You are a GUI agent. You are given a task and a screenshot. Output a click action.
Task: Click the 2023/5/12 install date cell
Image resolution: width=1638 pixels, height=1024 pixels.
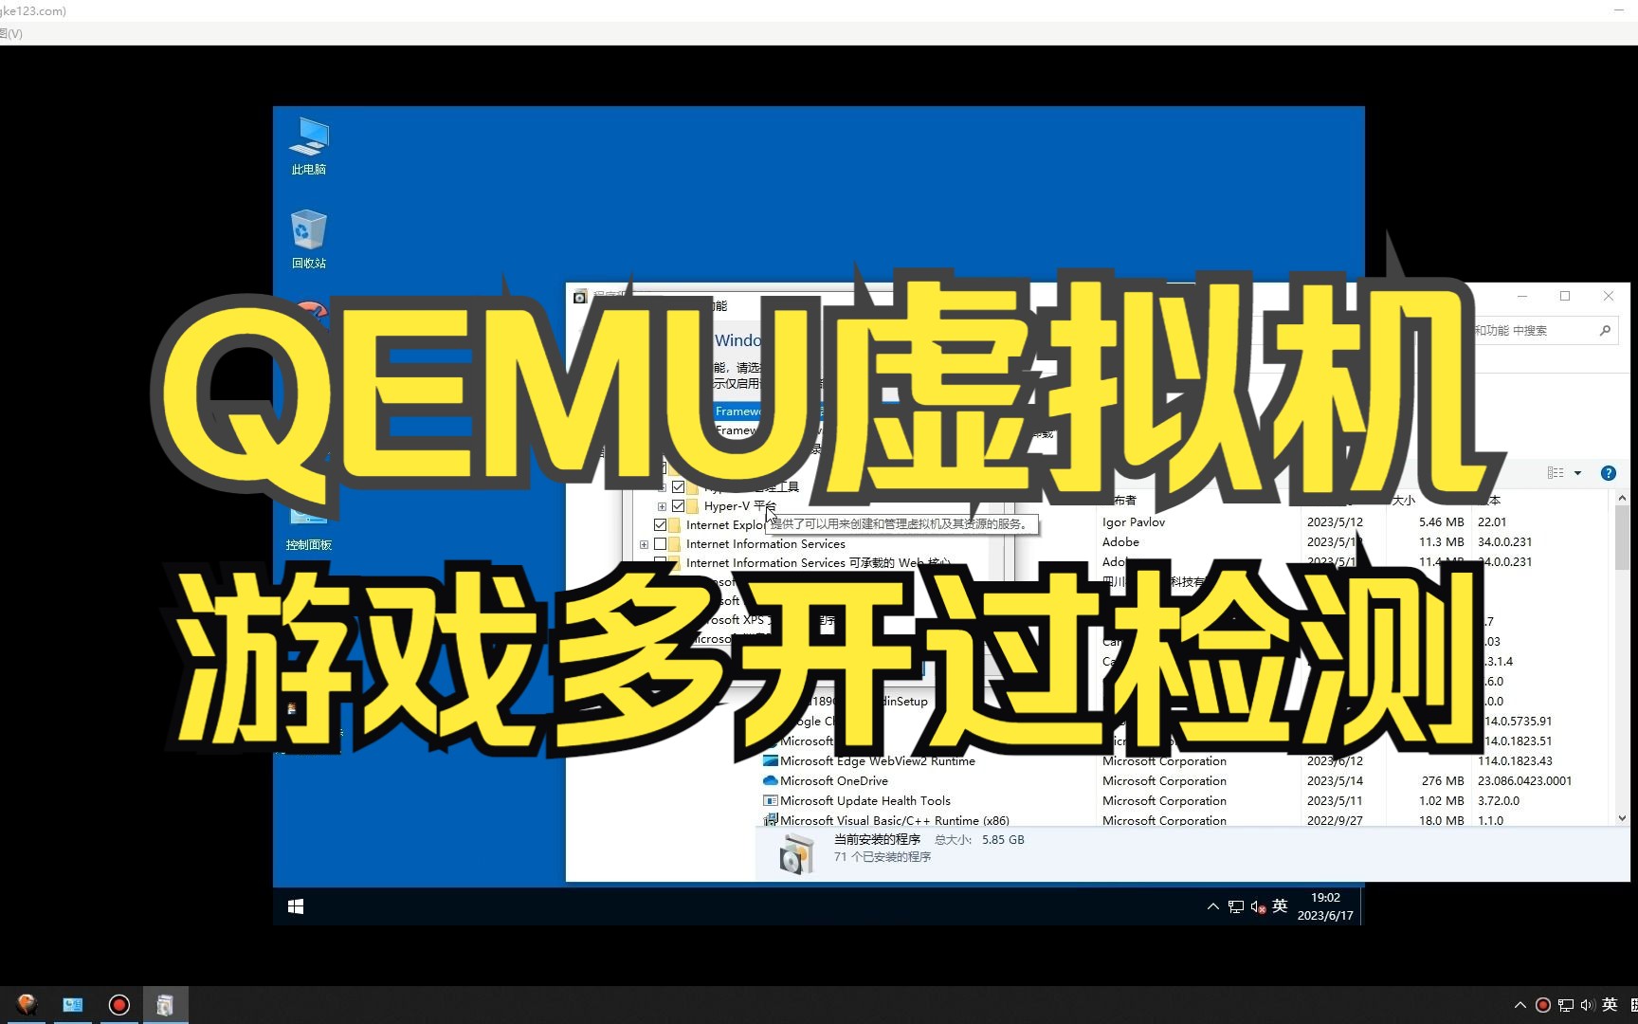[1335, 522]
